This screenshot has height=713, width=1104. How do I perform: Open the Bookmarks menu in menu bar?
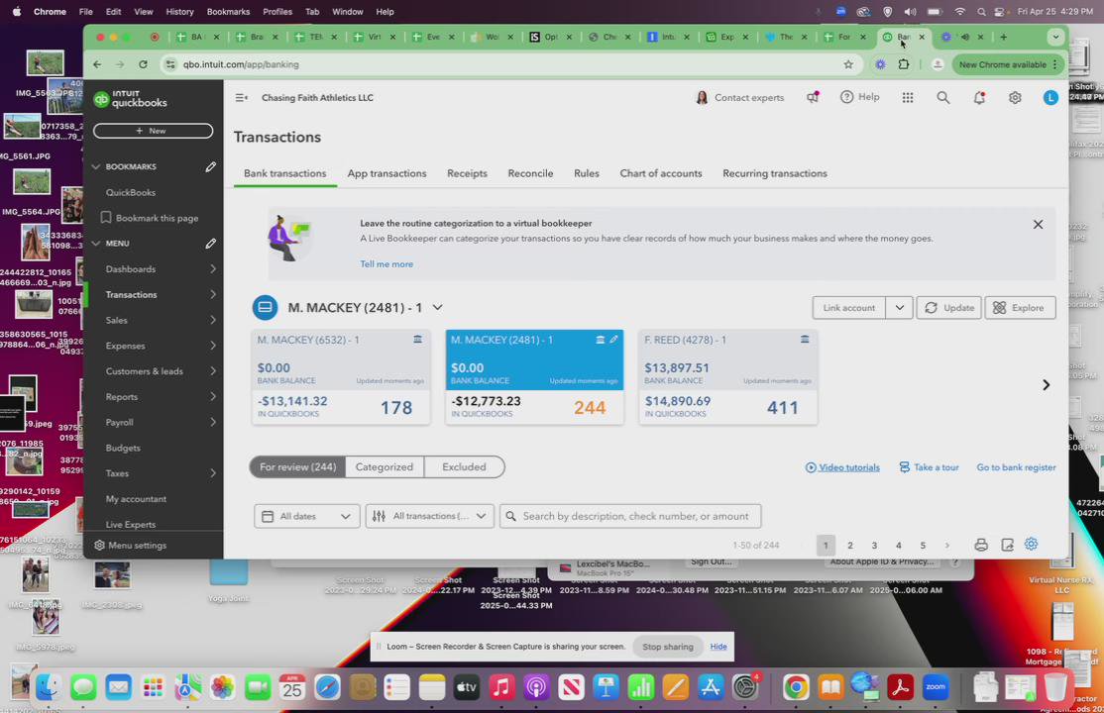pos(228,12)
